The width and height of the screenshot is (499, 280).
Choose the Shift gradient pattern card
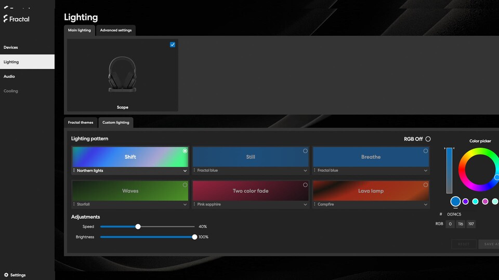[x=130, y=157]
